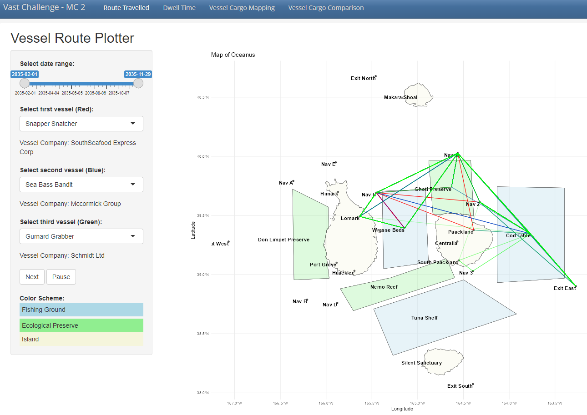The height and width of the screenshot is (415, 587).
Task: Open the Dwell Time tab
Action: coord(179,8)
